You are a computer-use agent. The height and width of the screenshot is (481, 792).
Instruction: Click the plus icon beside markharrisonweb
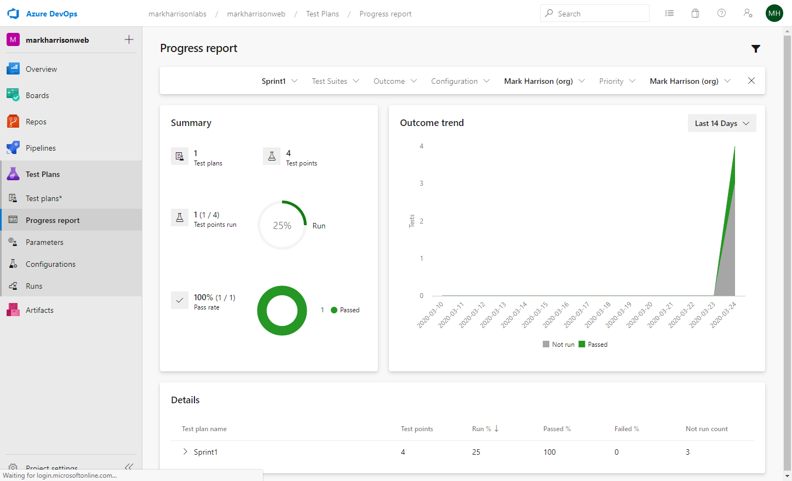[129, 39]
